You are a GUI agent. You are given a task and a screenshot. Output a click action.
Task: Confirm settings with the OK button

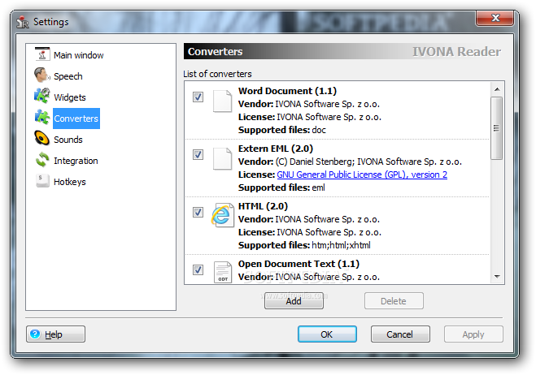[x=327, y=334]
